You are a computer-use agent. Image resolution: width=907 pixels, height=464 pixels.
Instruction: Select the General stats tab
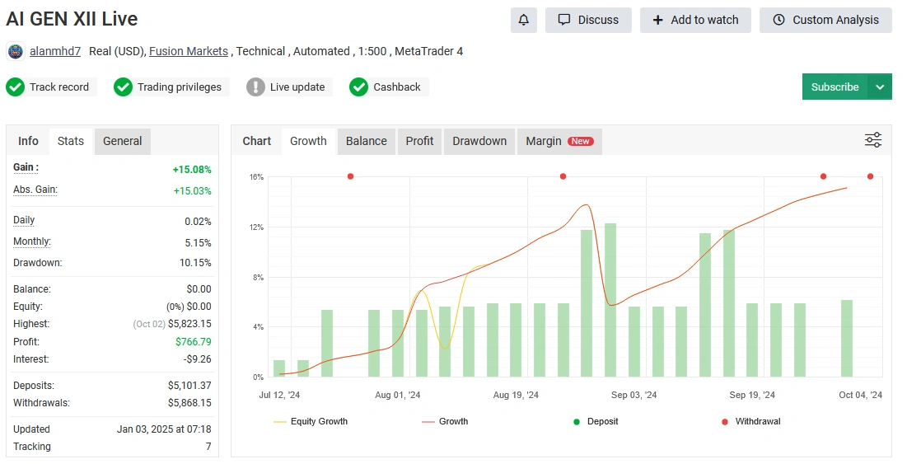[x=122, y=141]
